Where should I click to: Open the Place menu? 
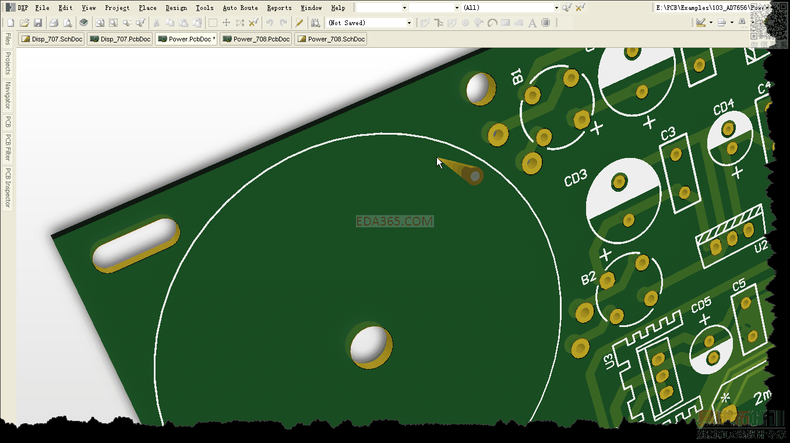tap(147, 8)
